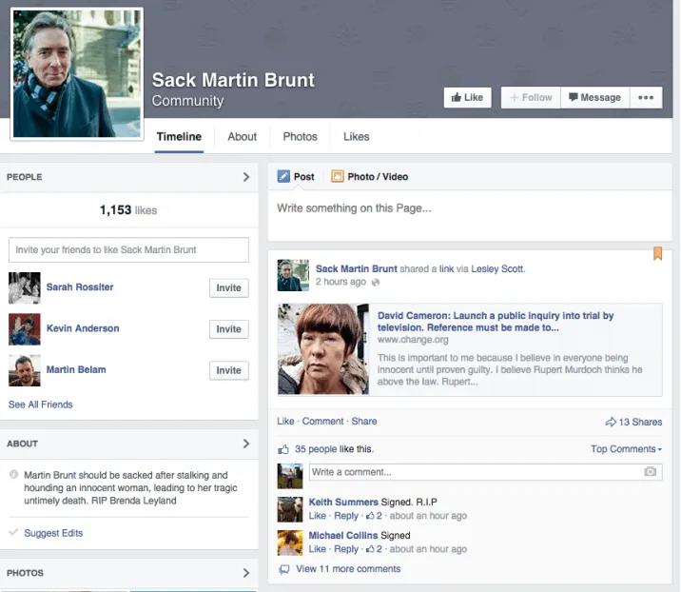Open Keith Summers' profile link
Image resolution: width=681 pixels, height=592 pixels.
point(343,502)
